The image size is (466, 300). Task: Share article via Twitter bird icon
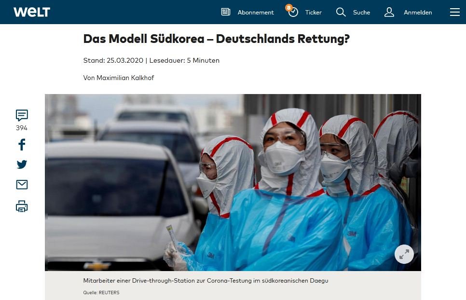tap(22, 164)
